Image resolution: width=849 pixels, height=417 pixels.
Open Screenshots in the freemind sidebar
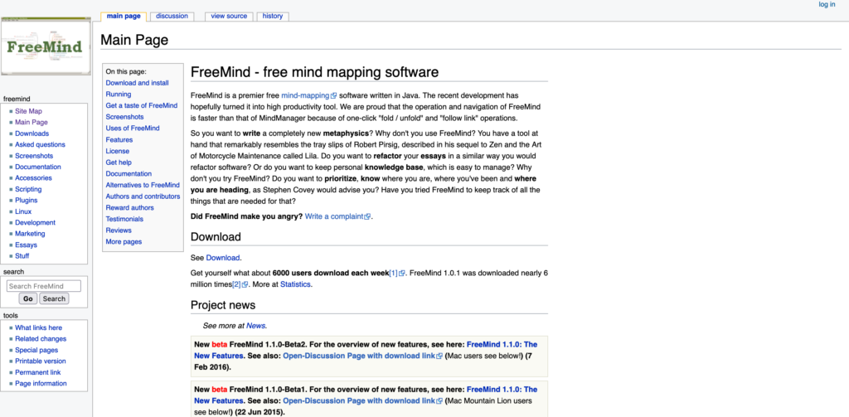click(x=34, y=156)
